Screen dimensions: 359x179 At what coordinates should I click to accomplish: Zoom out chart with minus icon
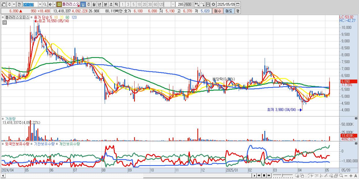pos(346,176)
